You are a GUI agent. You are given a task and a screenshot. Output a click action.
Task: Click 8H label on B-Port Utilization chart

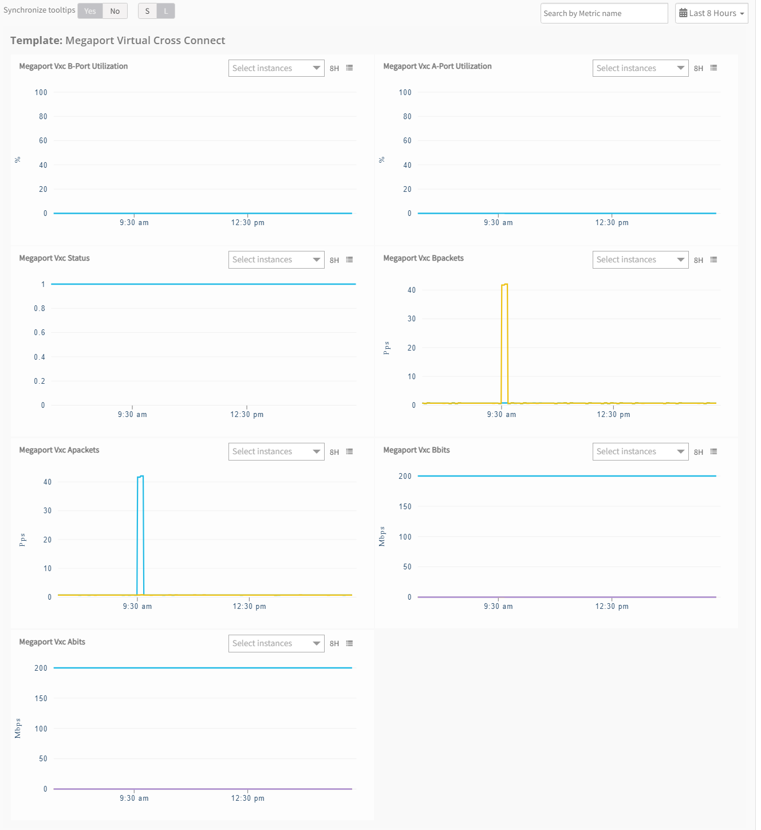point(334,68)
